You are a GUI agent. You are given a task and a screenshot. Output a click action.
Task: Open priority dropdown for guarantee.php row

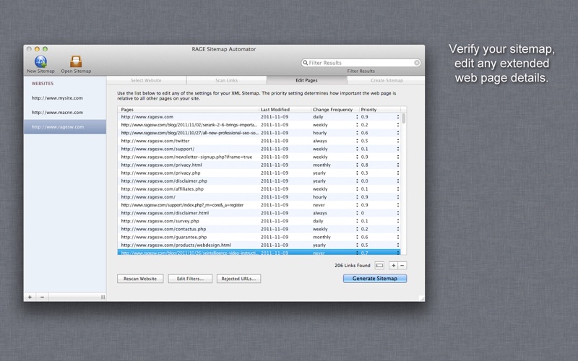point(398,237)
